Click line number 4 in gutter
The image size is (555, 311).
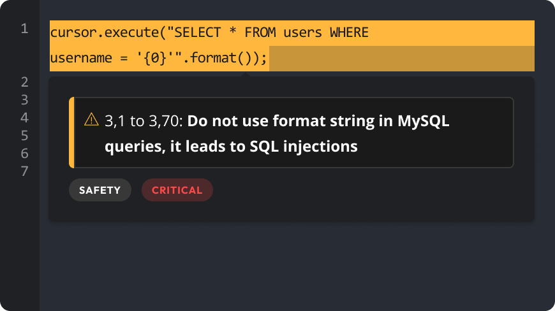point(24,117)
